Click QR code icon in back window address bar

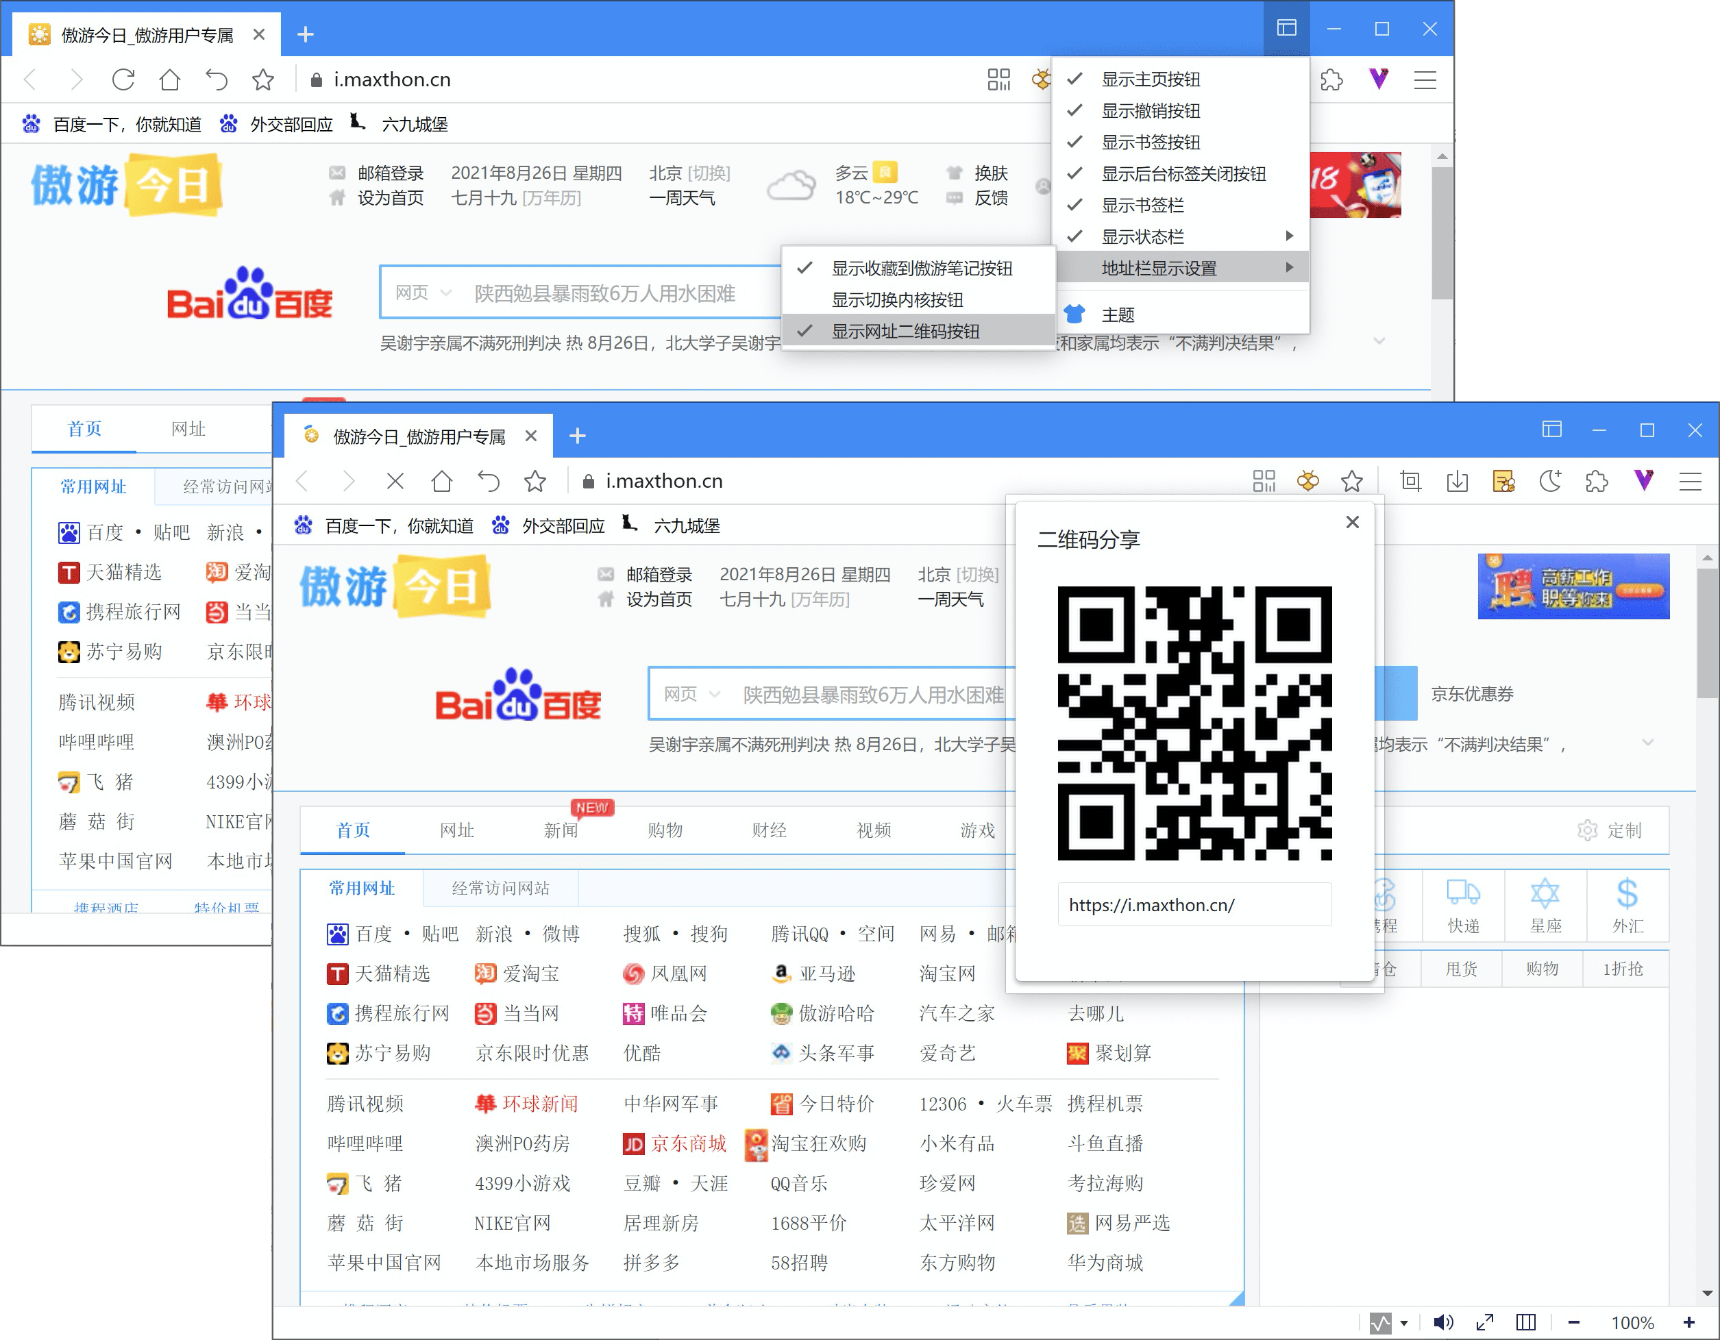[998, 79]
